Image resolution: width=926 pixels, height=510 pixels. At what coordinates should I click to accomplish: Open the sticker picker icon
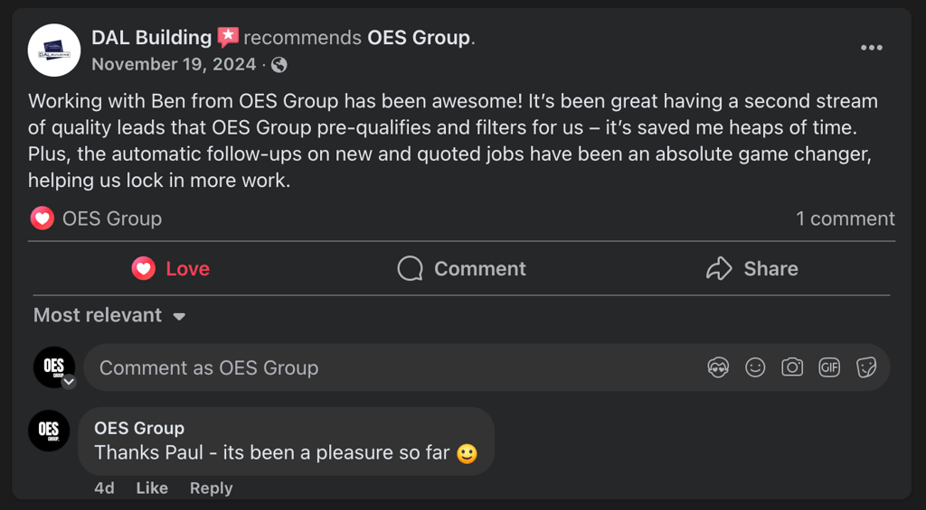pyautogui.click(x=866, y=367)
